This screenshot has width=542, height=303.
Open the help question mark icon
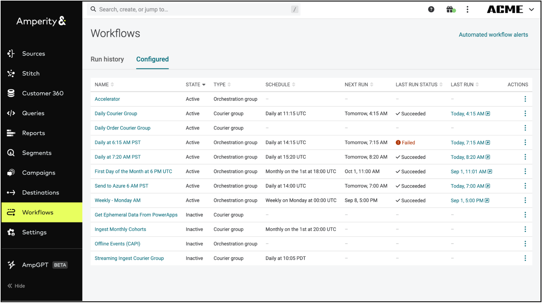431,9
